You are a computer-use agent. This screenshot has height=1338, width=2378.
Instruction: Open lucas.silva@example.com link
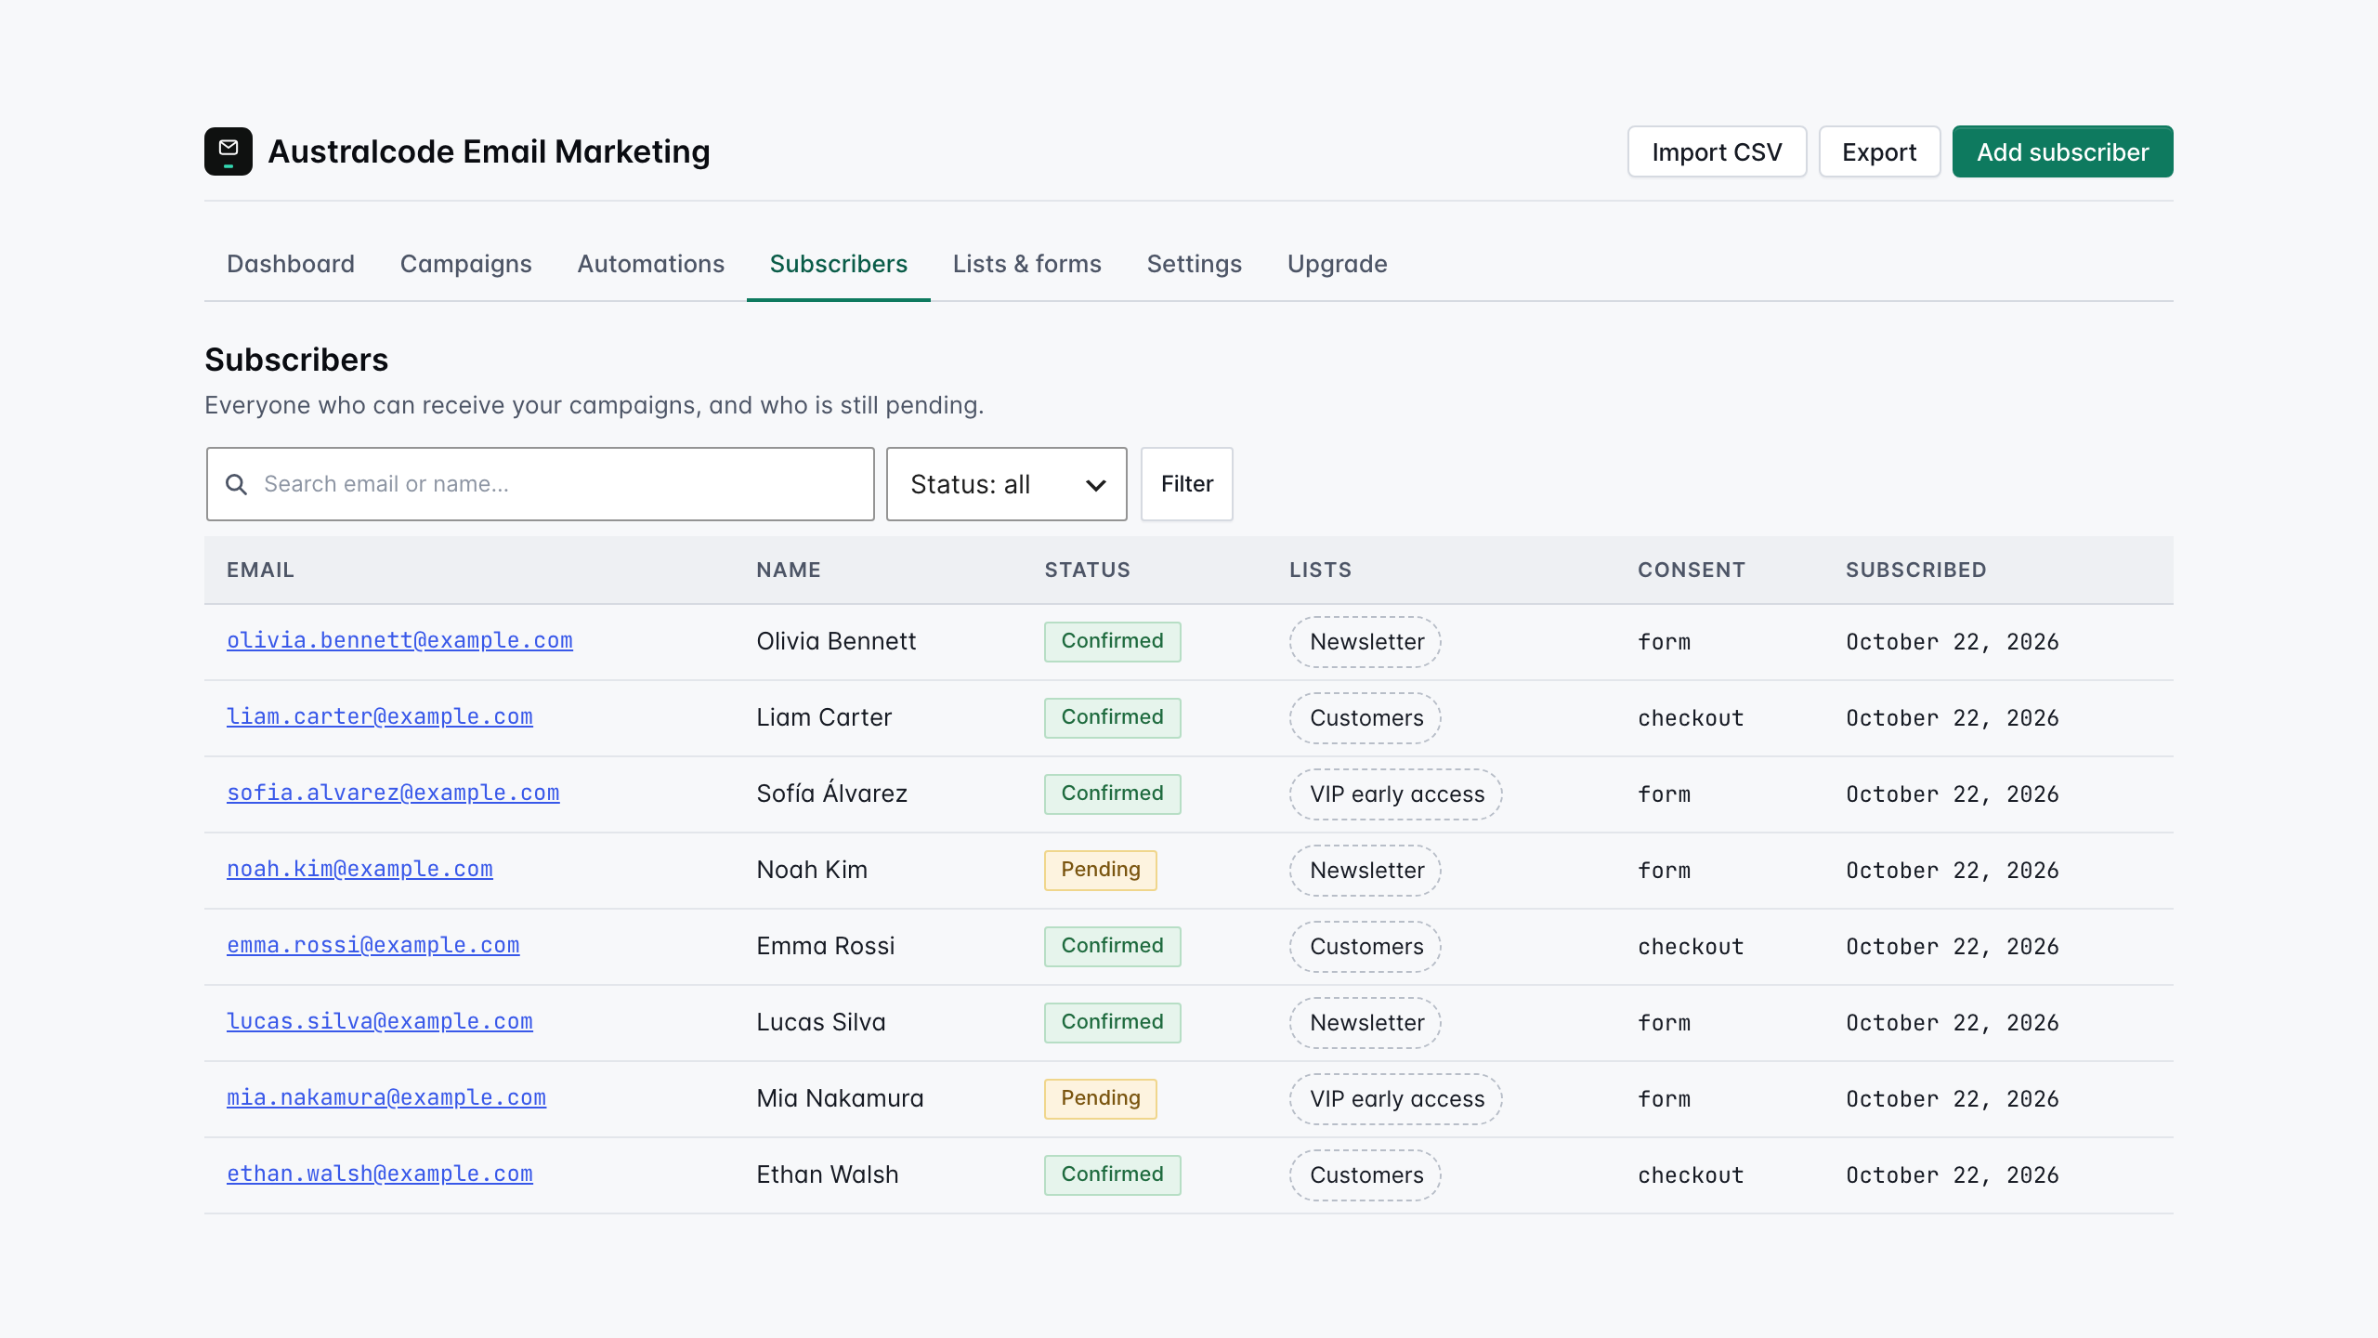(380, 1022)
